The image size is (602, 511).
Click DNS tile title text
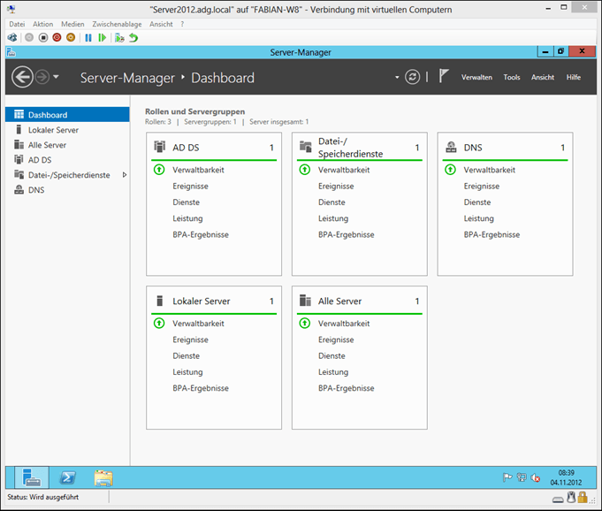pyautogui.click(x=473, y=148)
